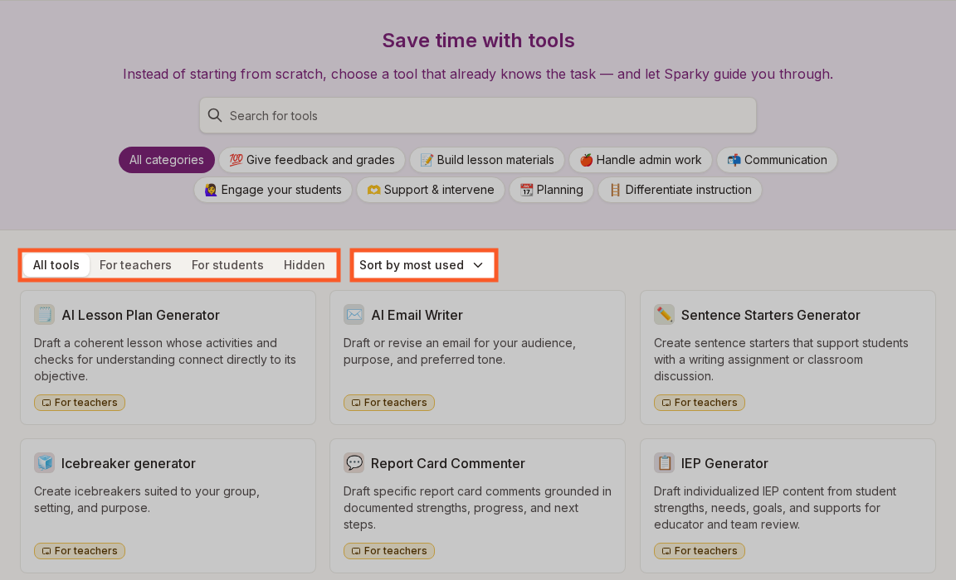Open the Report Card Commenter tool
This screenshot has width=956, height=580.
click(477, 505)
